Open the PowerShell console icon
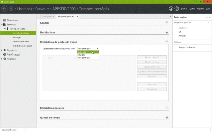 tap(171, 9)
